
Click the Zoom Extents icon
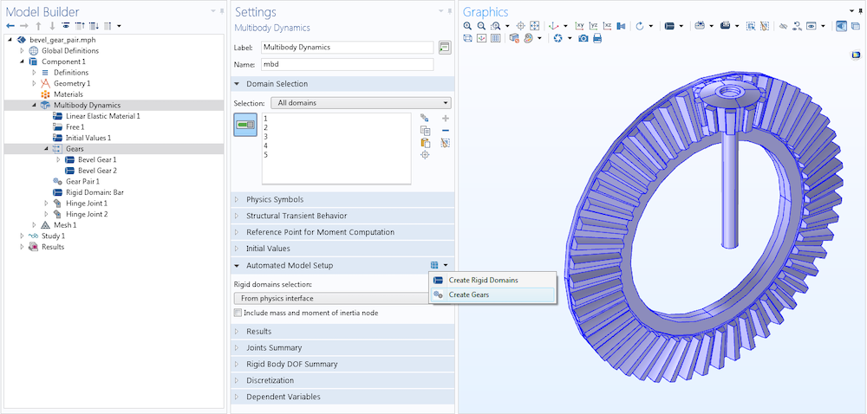534,26
